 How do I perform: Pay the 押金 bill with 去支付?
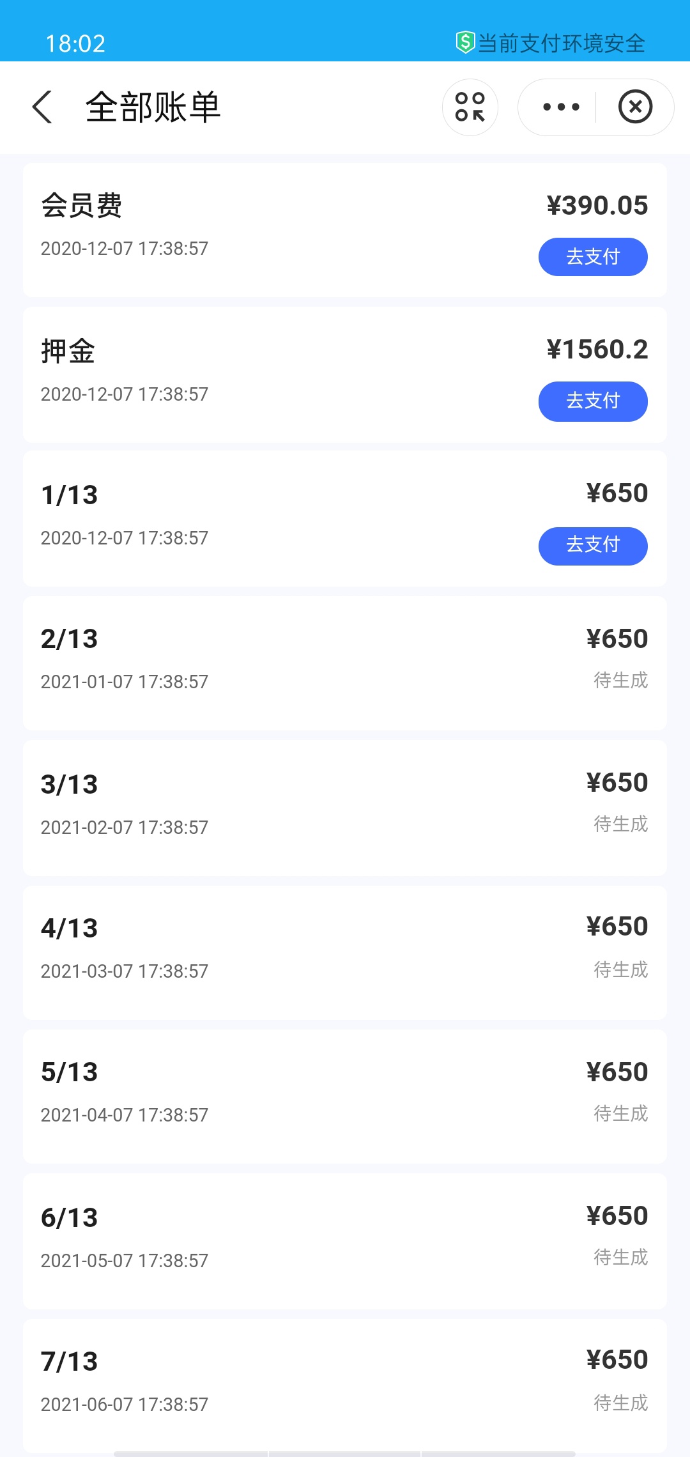coord(593,401)
